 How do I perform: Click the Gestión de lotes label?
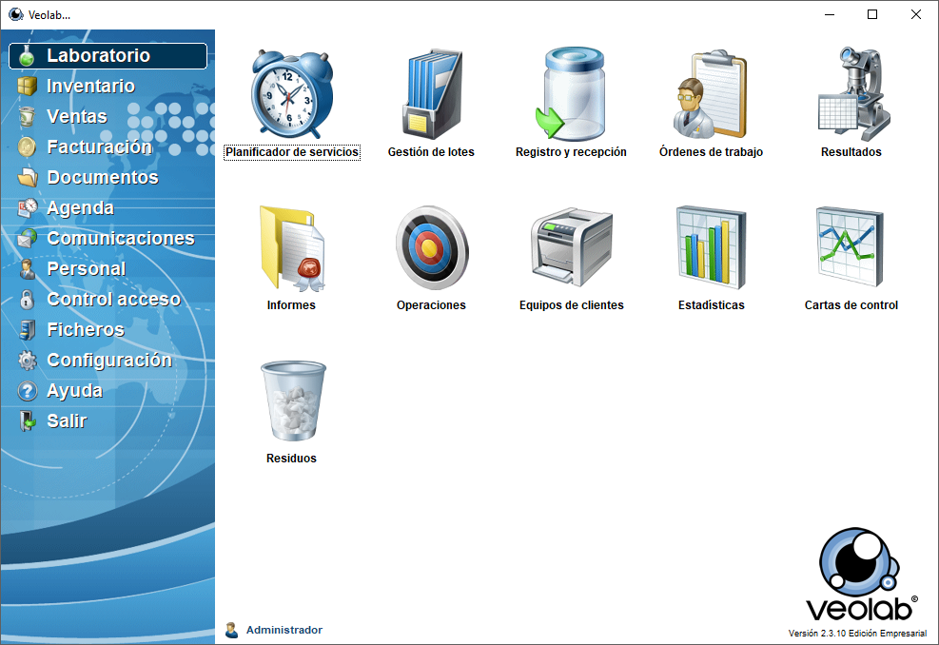pos(431,152)
